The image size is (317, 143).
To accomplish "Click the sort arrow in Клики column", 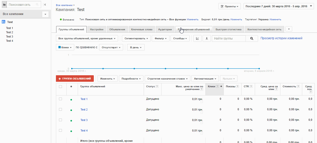I will [221, 86].
